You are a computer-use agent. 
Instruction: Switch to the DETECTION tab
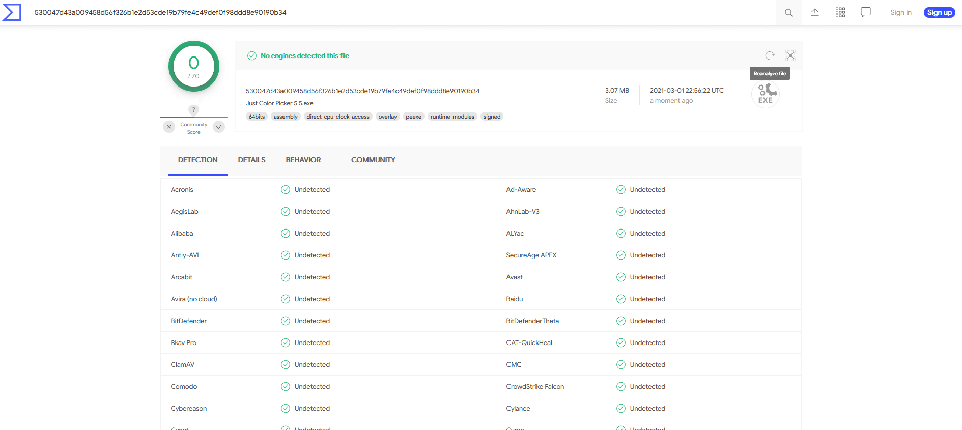197,160
